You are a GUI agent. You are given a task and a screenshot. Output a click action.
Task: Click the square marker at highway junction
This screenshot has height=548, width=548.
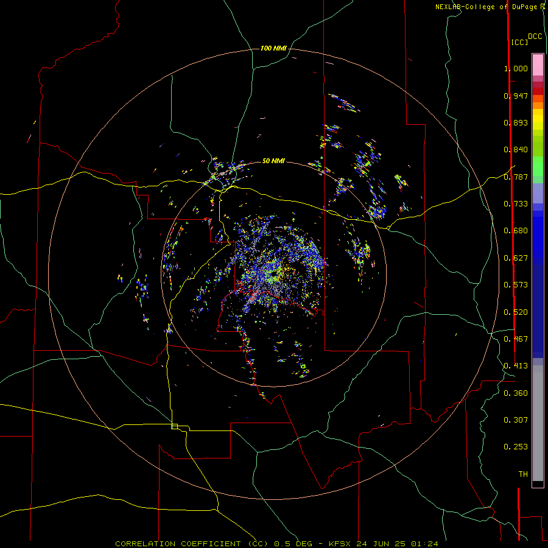174,426
